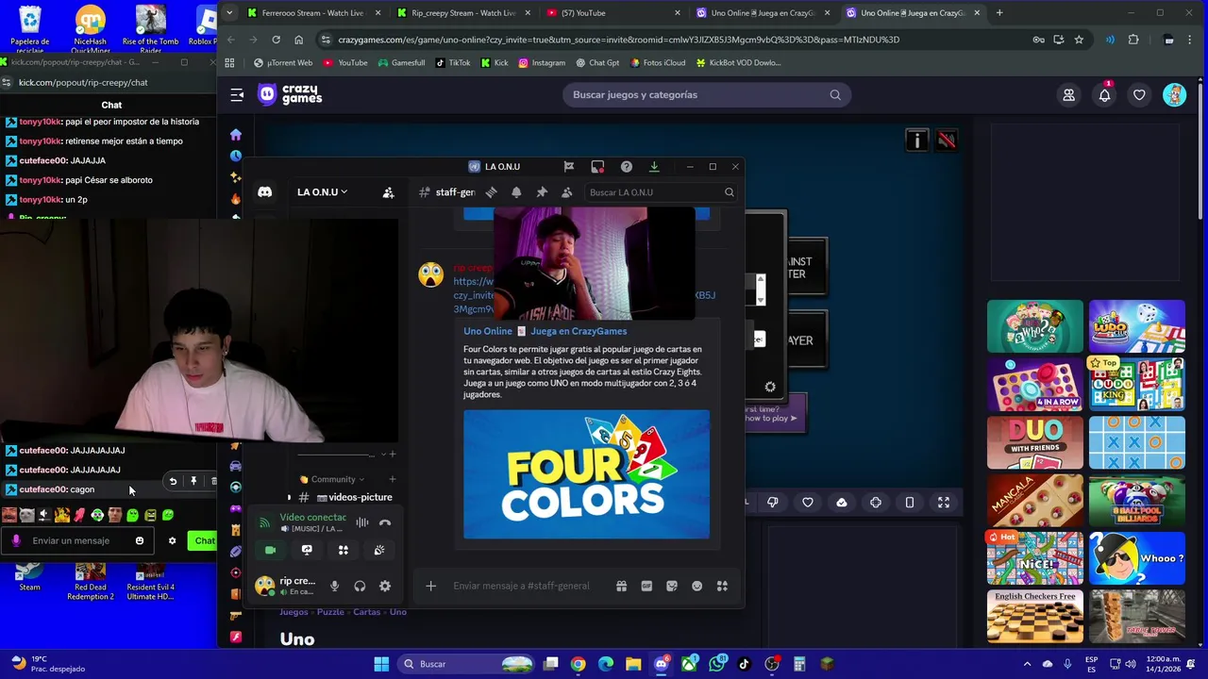Disconnect from Discord voice channel
This screenshot has width=1208, height=679.
click(385, 522)
